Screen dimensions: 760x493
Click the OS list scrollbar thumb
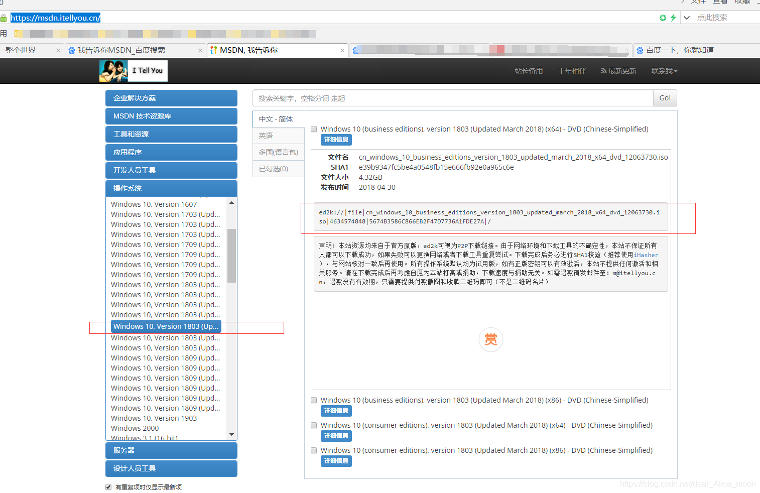point(231,256)
